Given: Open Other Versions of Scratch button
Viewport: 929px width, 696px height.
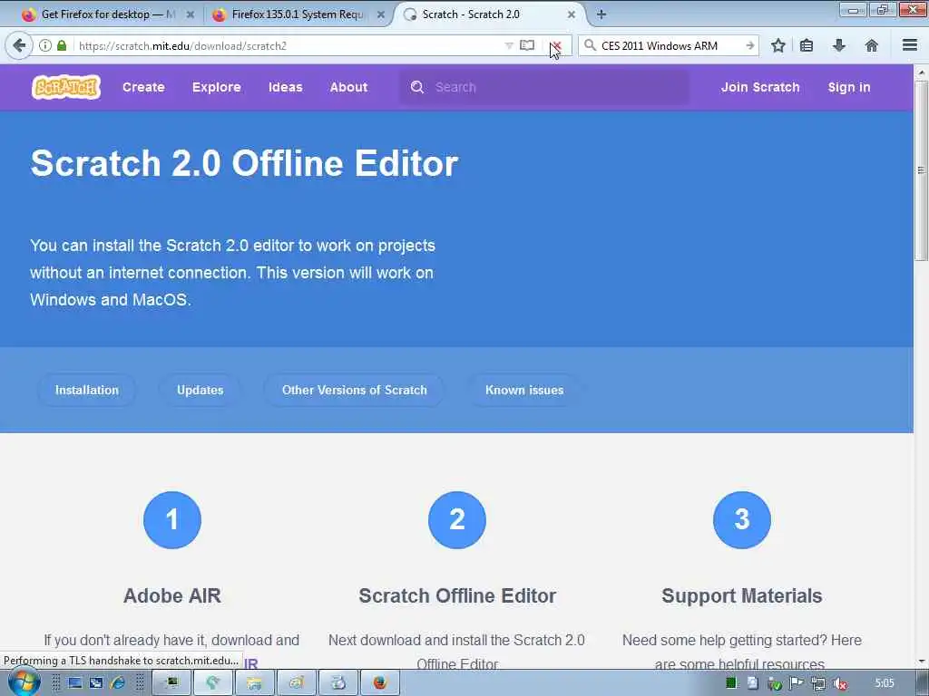Looking at the screenshot, I should point(355,390).
